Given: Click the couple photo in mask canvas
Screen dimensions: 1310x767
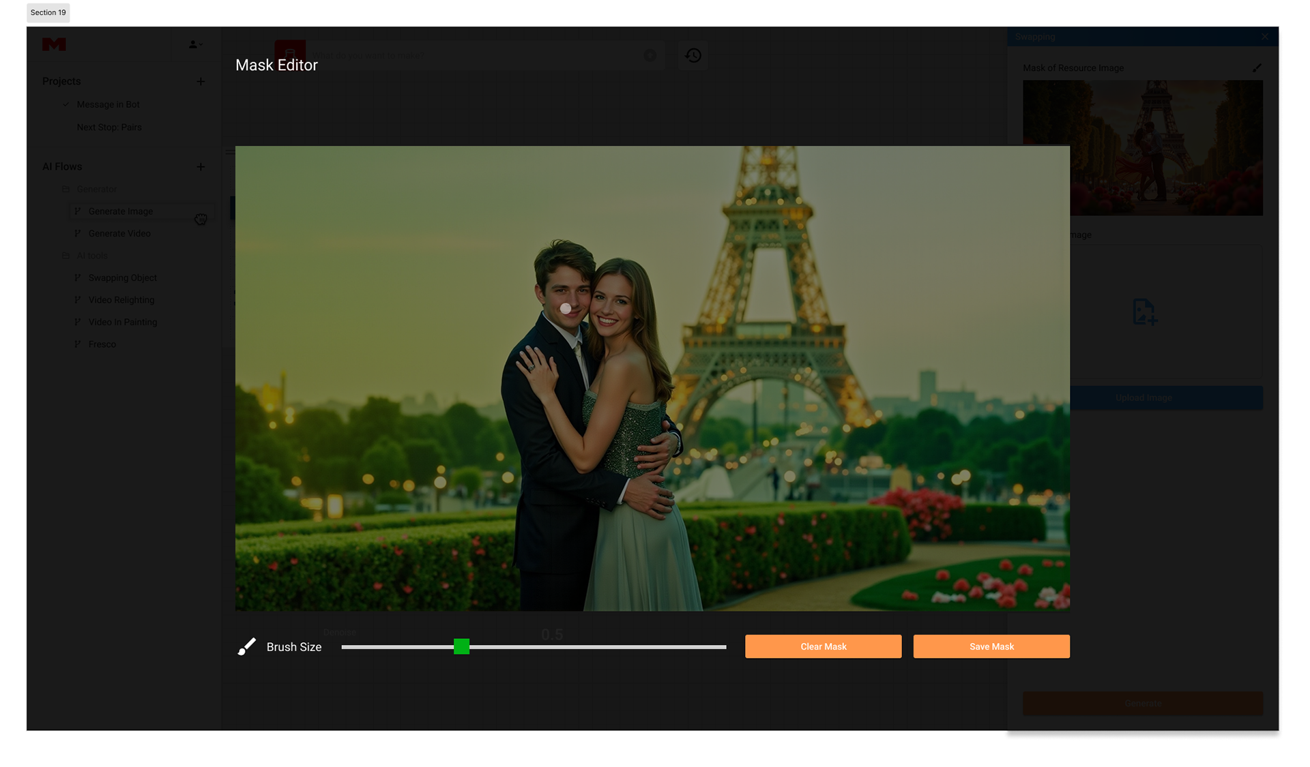Looking at the screenshot, I should tap(652, 378).
